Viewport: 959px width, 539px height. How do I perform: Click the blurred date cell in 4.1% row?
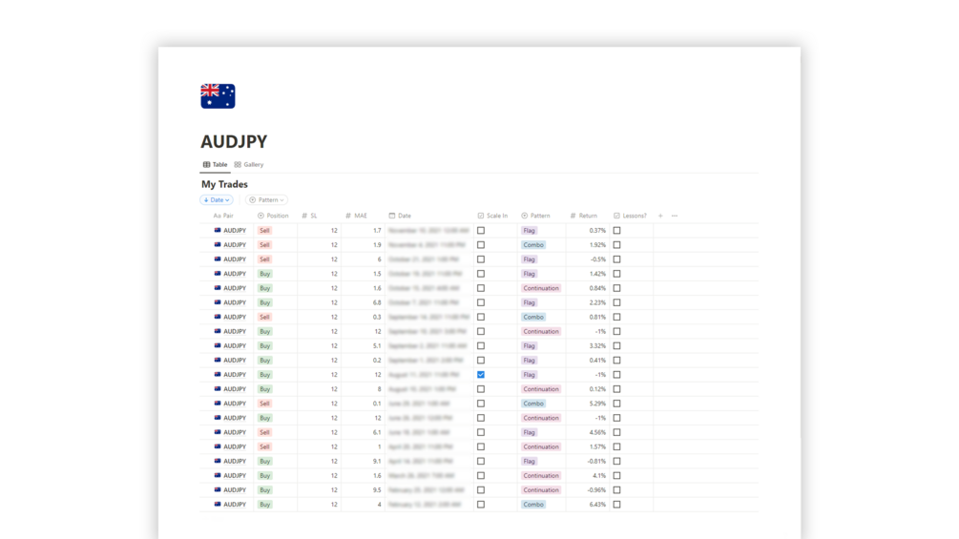[429, 475]
